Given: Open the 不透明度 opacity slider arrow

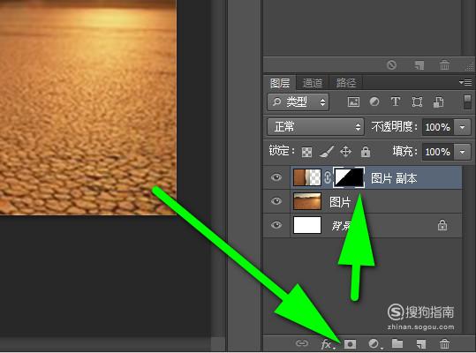Looking at the screenshot, I should 463,127.
